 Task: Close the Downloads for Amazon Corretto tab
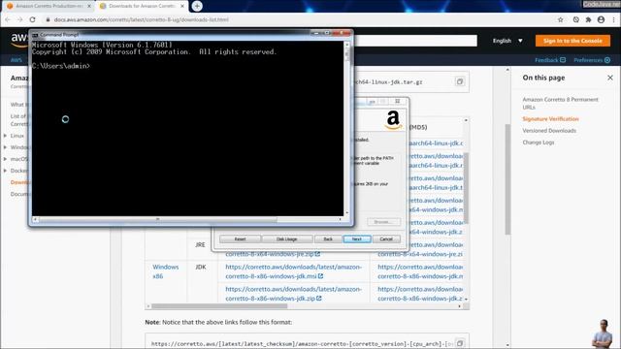click(x=182, y=6)
